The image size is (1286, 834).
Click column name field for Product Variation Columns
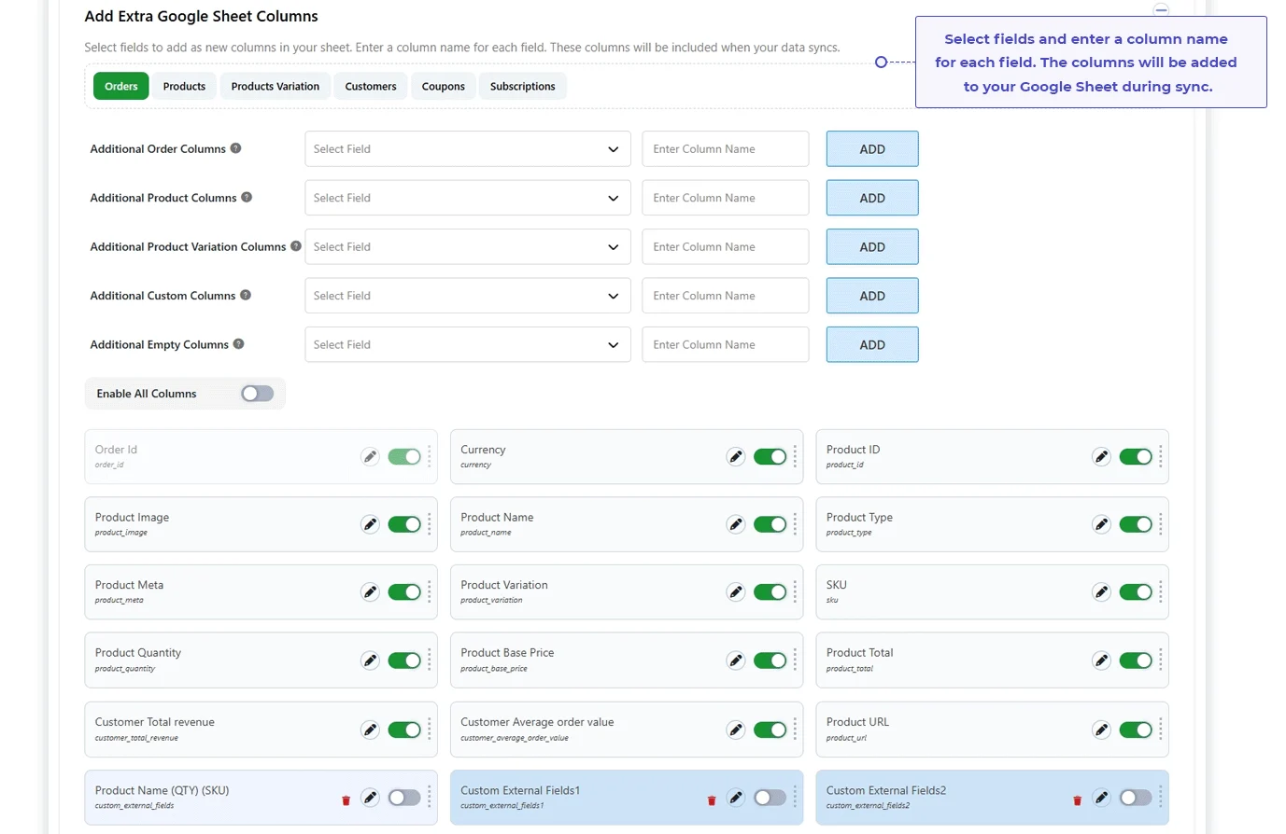[x=726, y=247]
